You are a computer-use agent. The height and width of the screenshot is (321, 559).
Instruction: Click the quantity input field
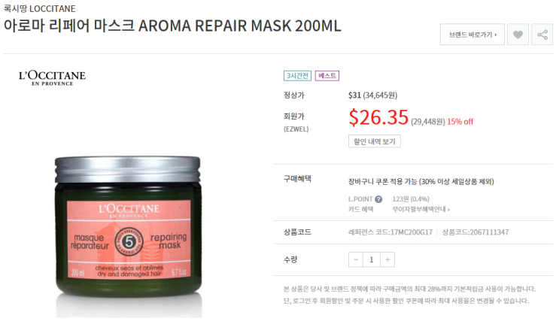[x=372, y=259]
